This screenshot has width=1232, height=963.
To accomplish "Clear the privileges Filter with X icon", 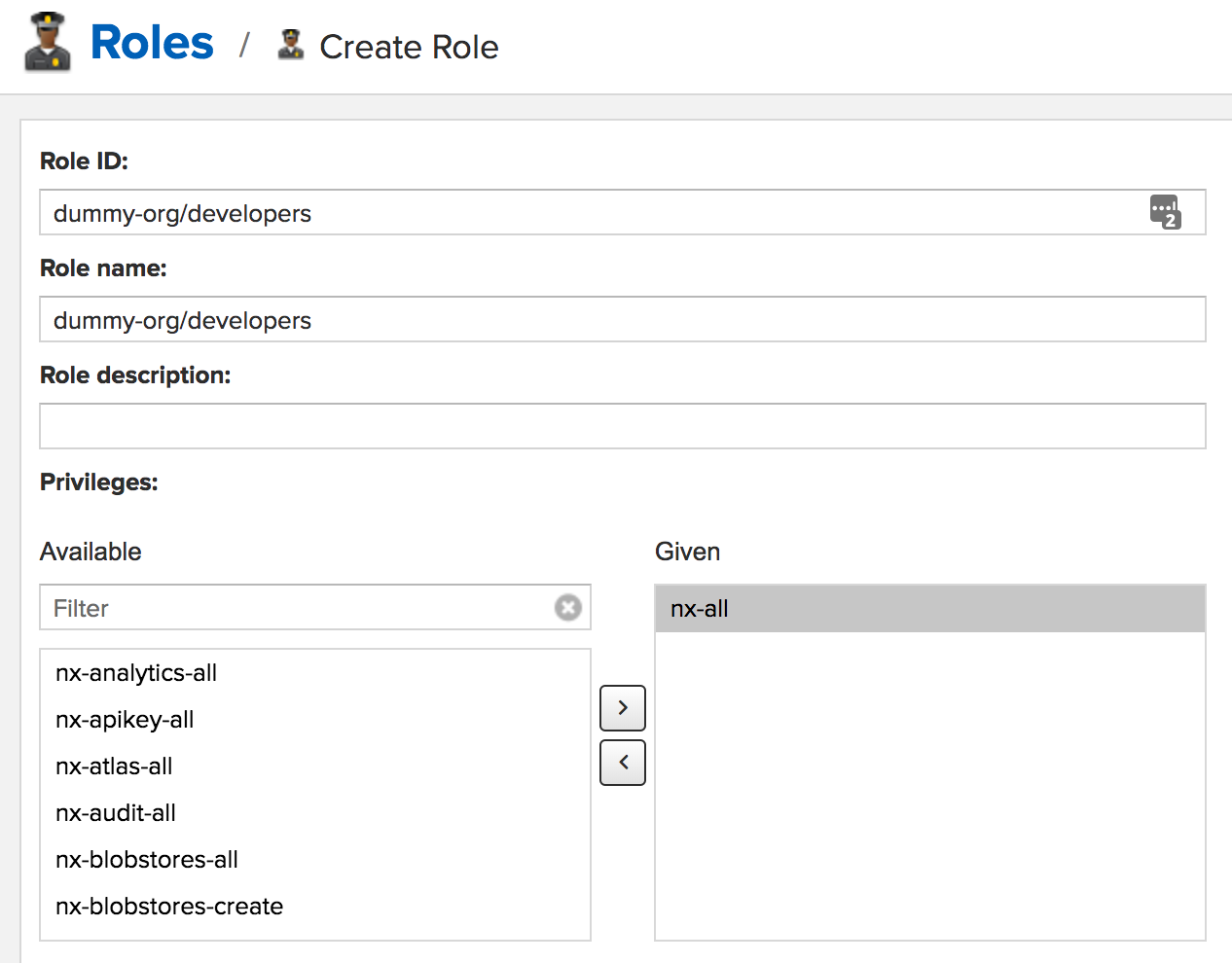I will (568, 608).
